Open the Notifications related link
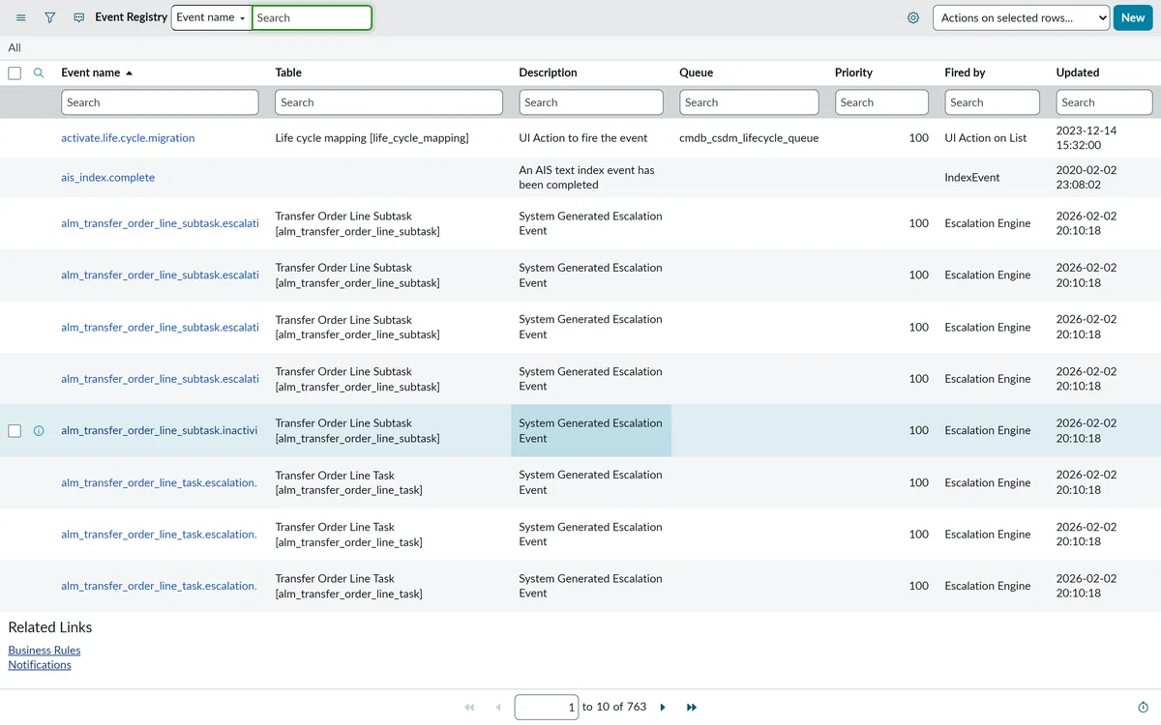The image size is (1161, 725). [x=40, y=665]
